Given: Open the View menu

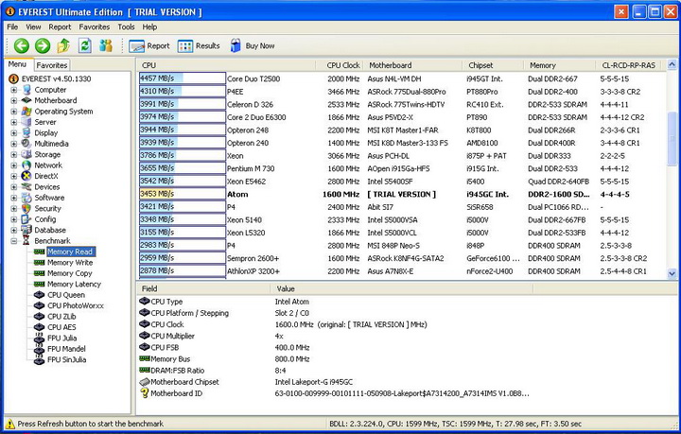Looking at the screenshot, I should tap(33, 26).
